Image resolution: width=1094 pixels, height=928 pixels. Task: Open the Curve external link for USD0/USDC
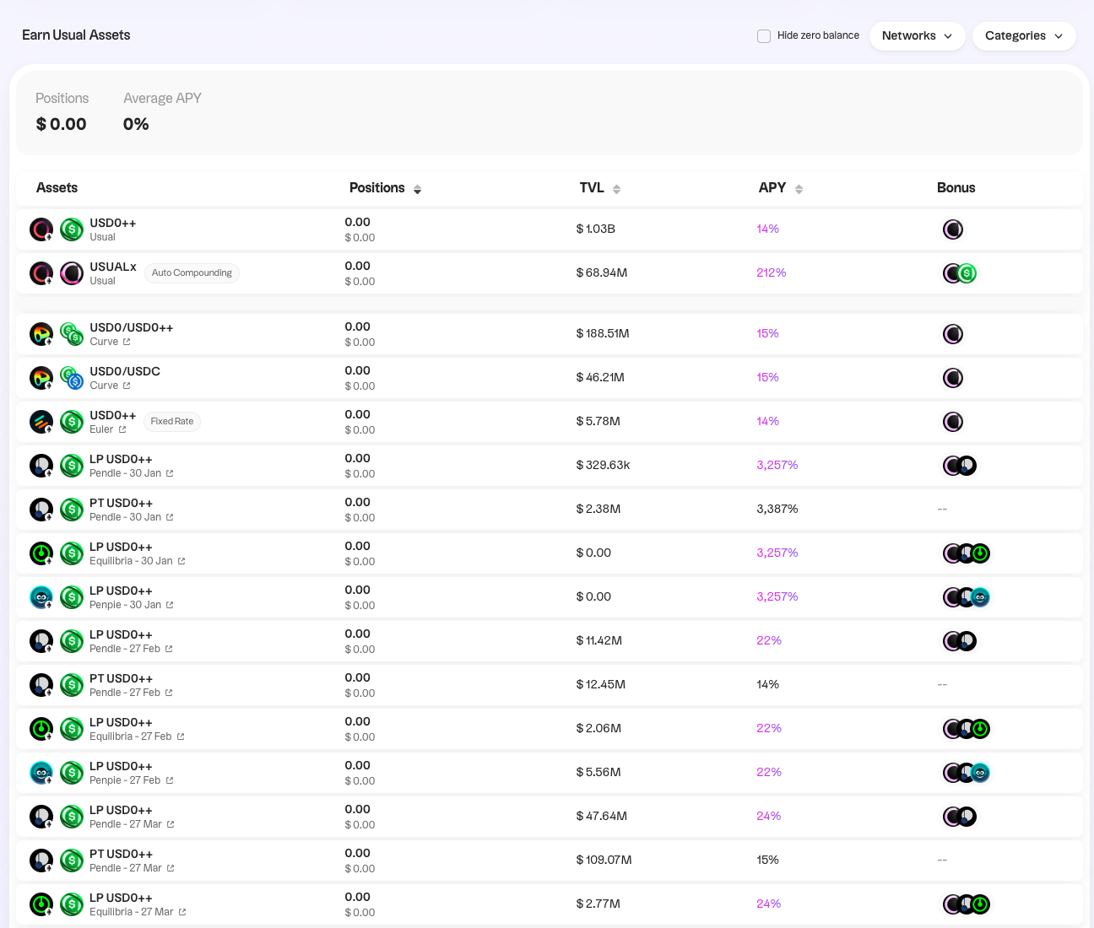pyautogui.click(x=127, y=386)
